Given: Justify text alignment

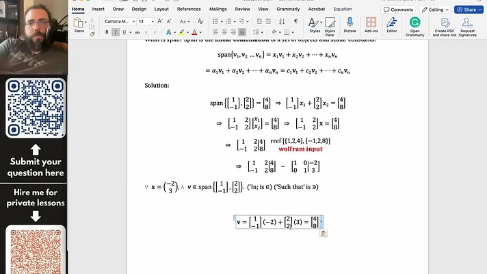Looking at the screenshot, I should tap(242, 32).
